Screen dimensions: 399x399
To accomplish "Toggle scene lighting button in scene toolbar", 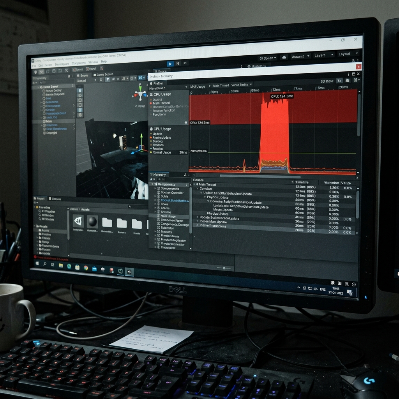I will coord(108,79).
